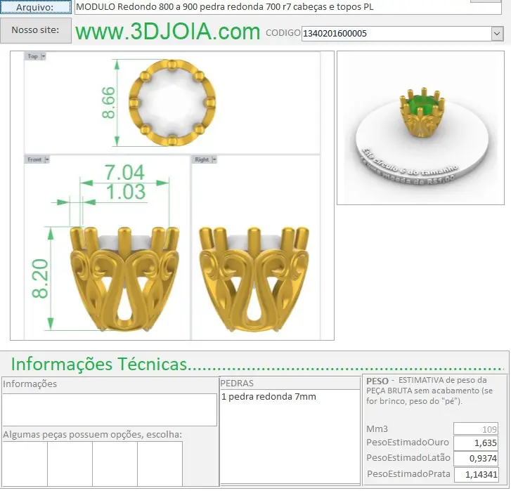Click the PesoEstimadoPrata value field
The image size is (511, 491).
click(476, 474)
